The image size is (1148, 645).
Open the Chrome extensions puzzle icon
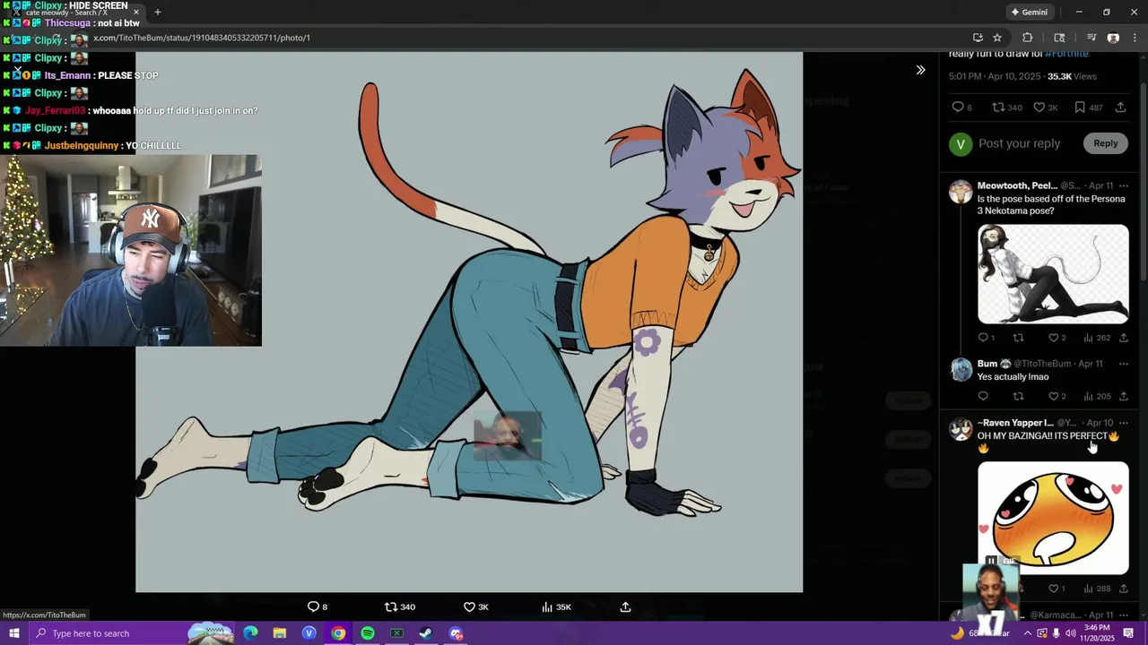(1028, 38)
